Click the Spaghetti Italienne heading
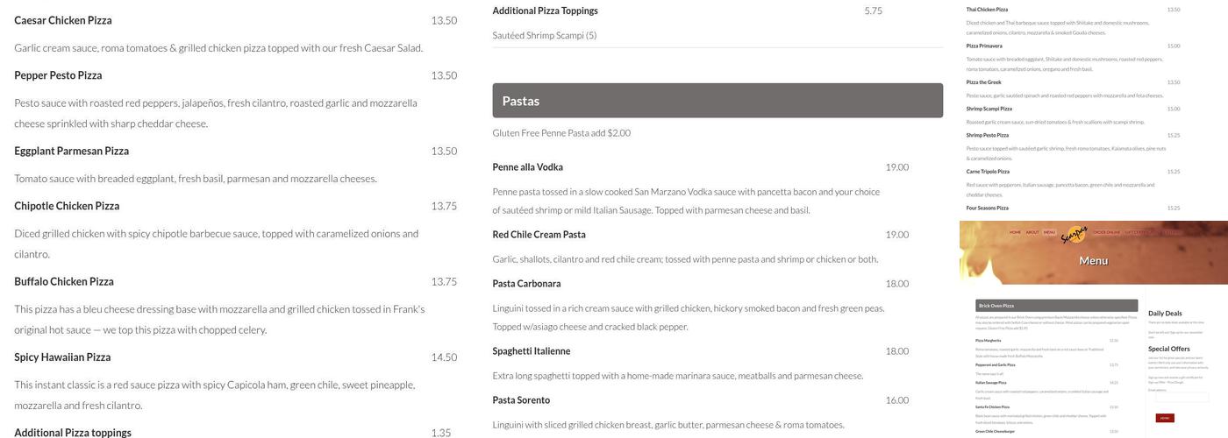Viewport: 1228px width, 438px height. 531,351
